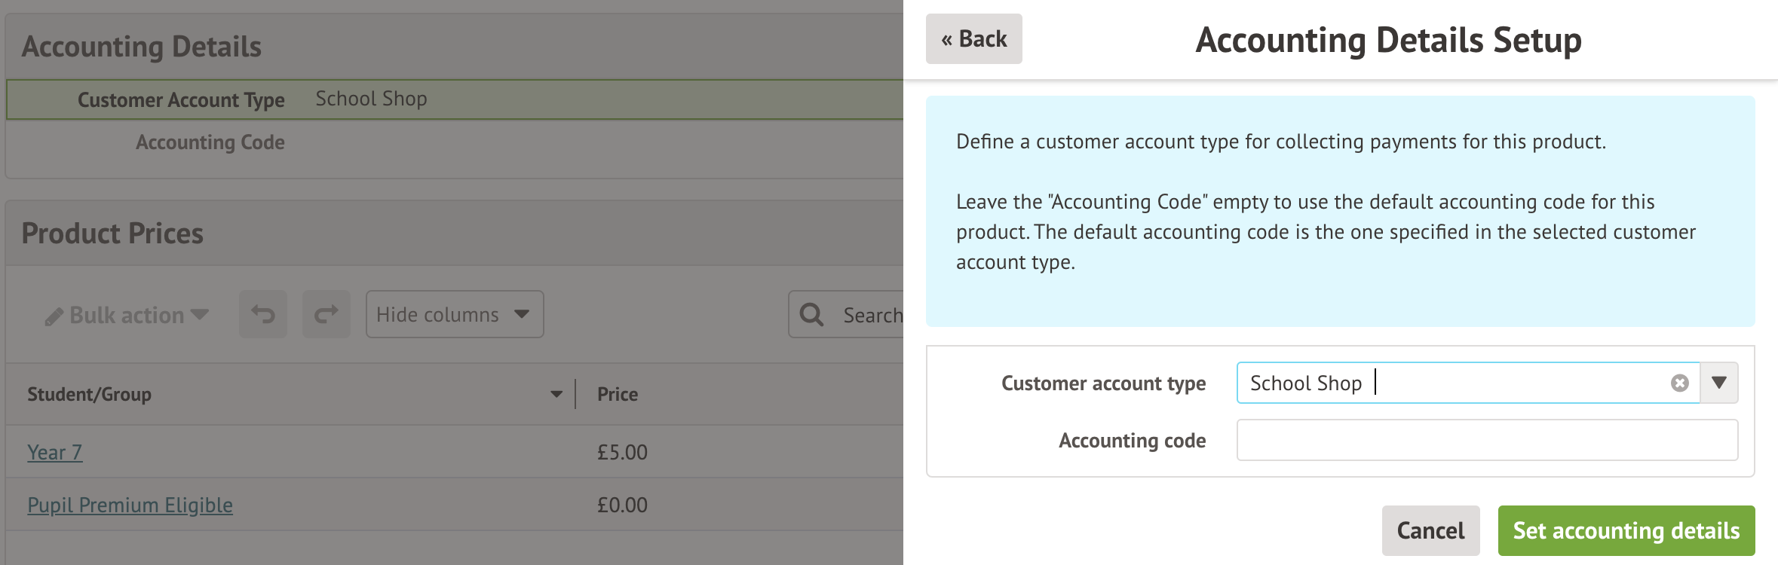Click Set accounting details button
Screen dimensions: 1778x565
pos(1626,530)
